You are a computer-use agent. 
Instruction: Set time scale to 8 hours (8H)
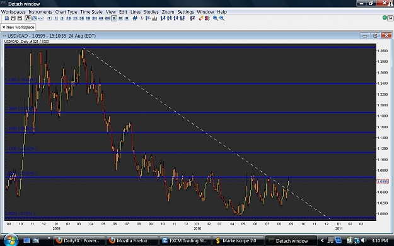[107, 18]
